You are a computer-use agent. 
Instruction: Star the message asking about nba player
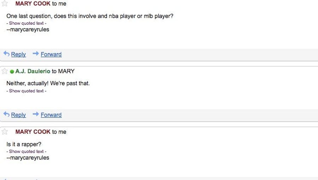point(5,3)
